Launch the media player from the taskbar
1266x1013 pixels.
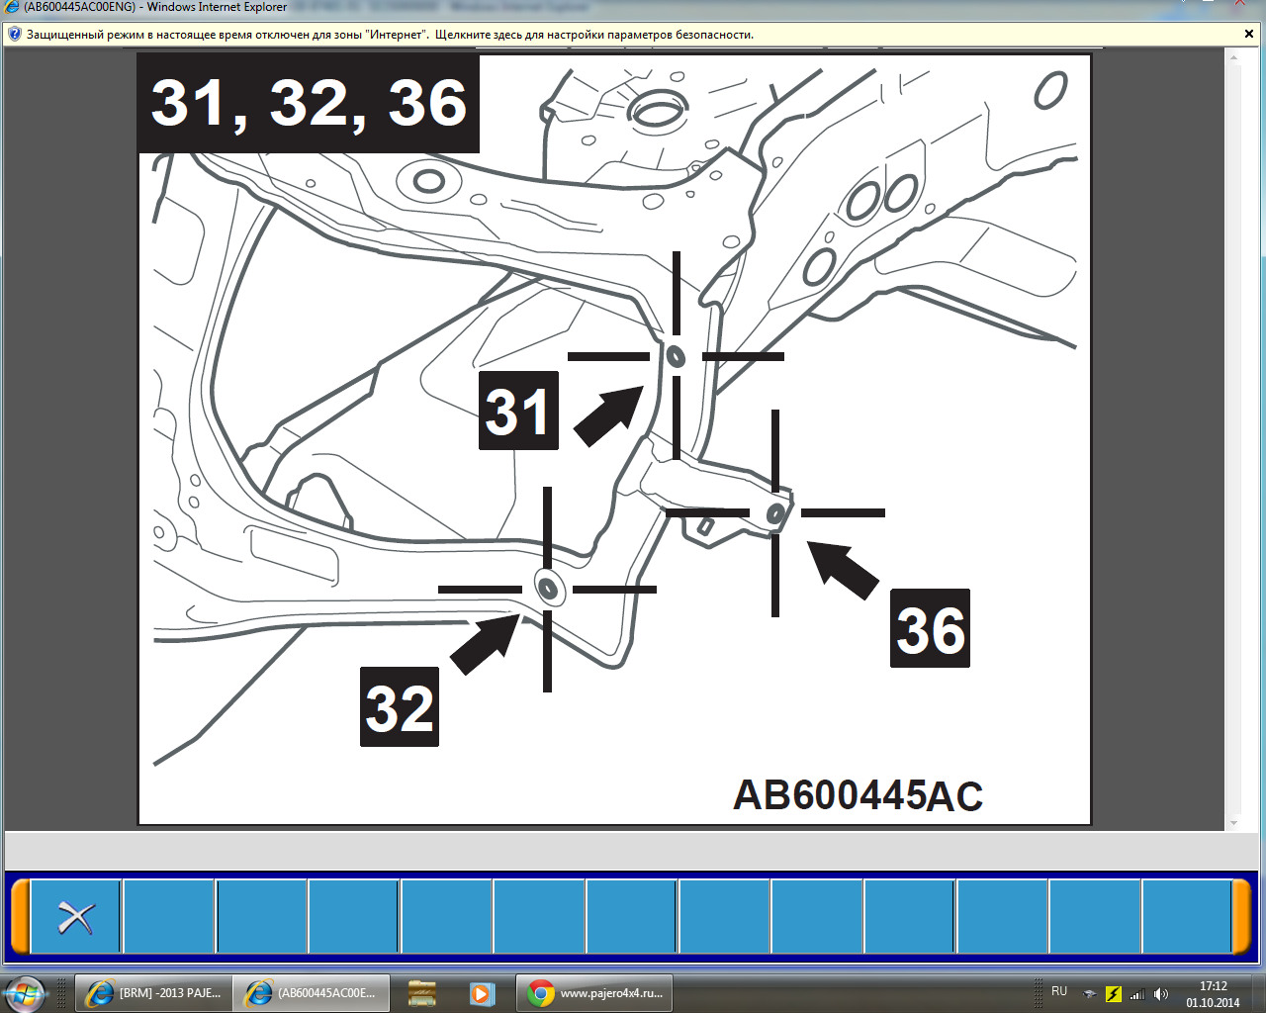(482, 993)
